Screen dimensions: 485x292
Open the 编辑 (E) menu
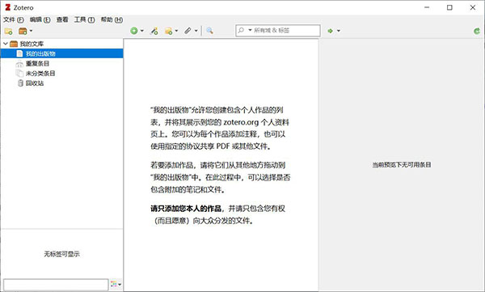pos(40,19)
